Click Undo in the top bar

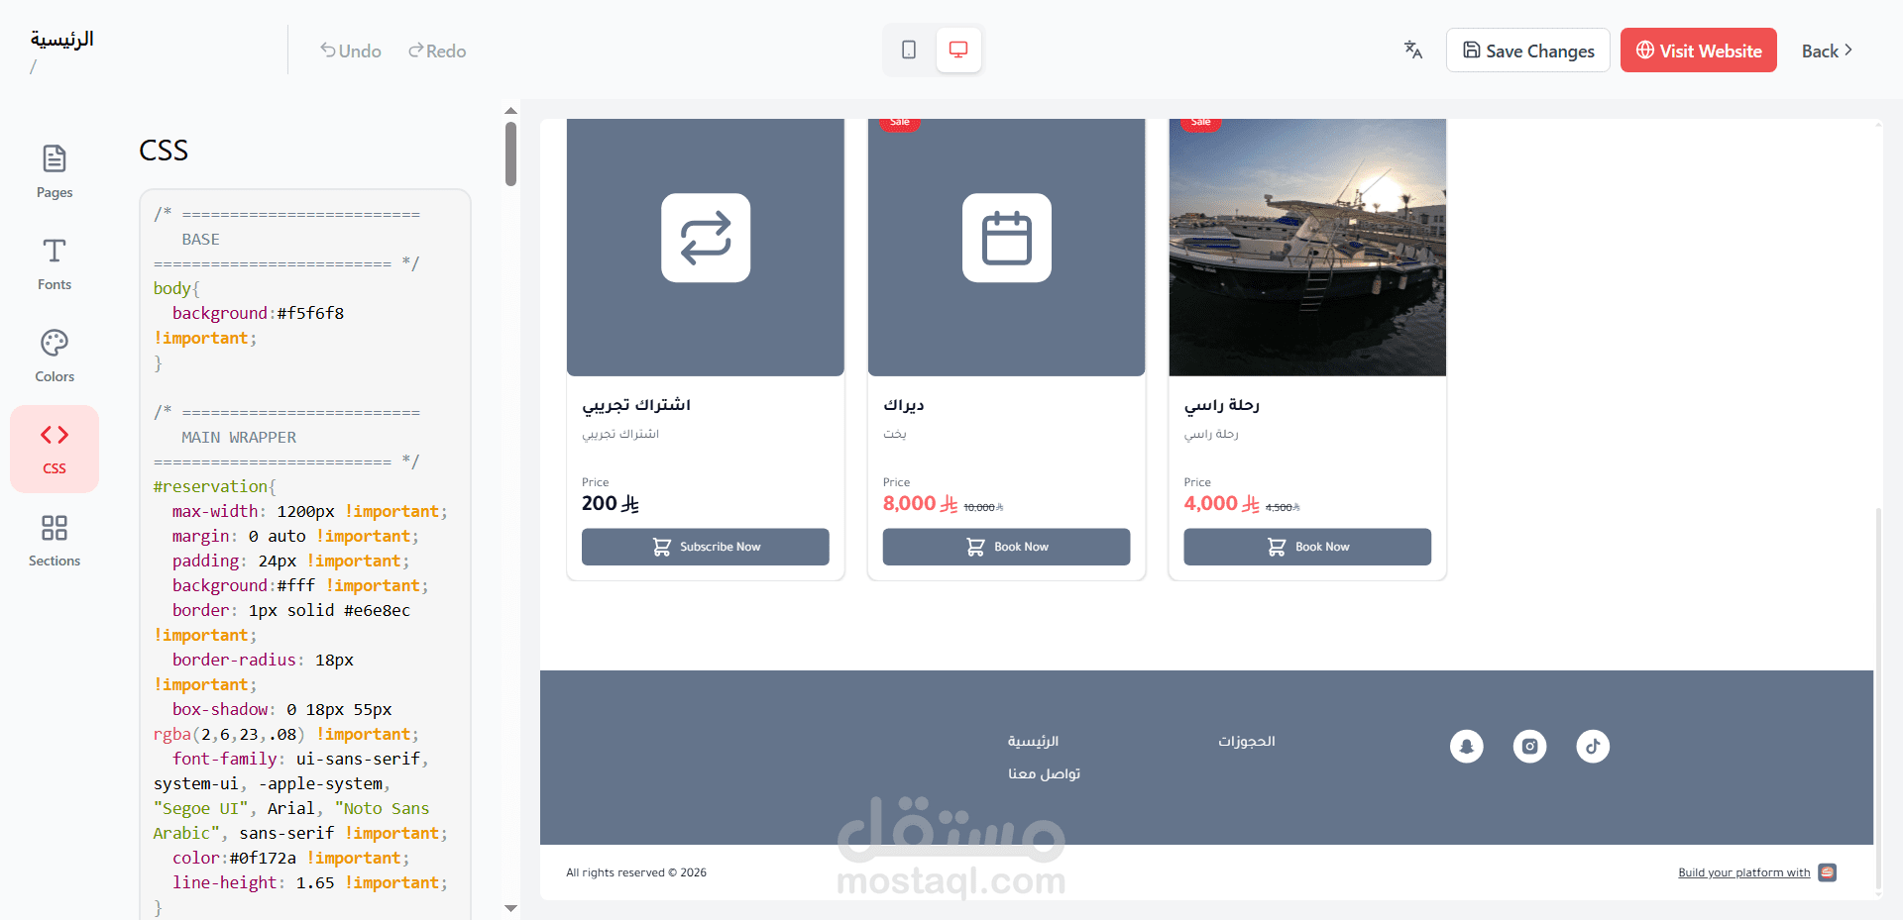351,51
